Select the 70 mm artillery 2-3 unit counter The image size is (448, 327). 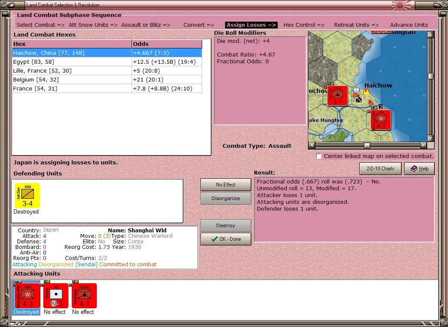click(x=56, y=296)
